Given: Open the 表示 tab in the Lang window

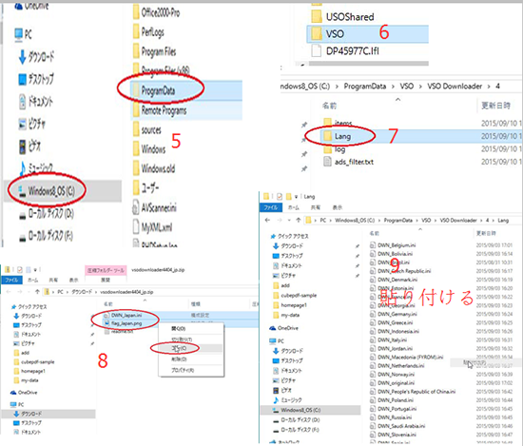Looking at the screenshot, I should 338,207.
